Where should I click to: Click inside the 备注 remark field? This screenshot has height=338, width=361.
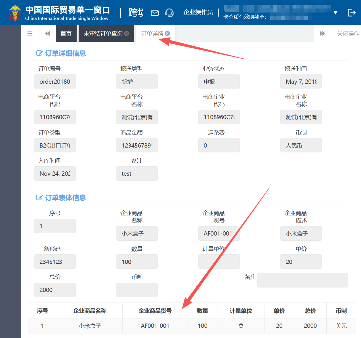pyautogui.click(x=303, y=280)
